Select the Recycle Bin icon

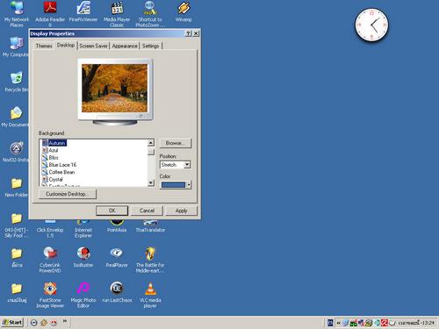tap(17, 82)
